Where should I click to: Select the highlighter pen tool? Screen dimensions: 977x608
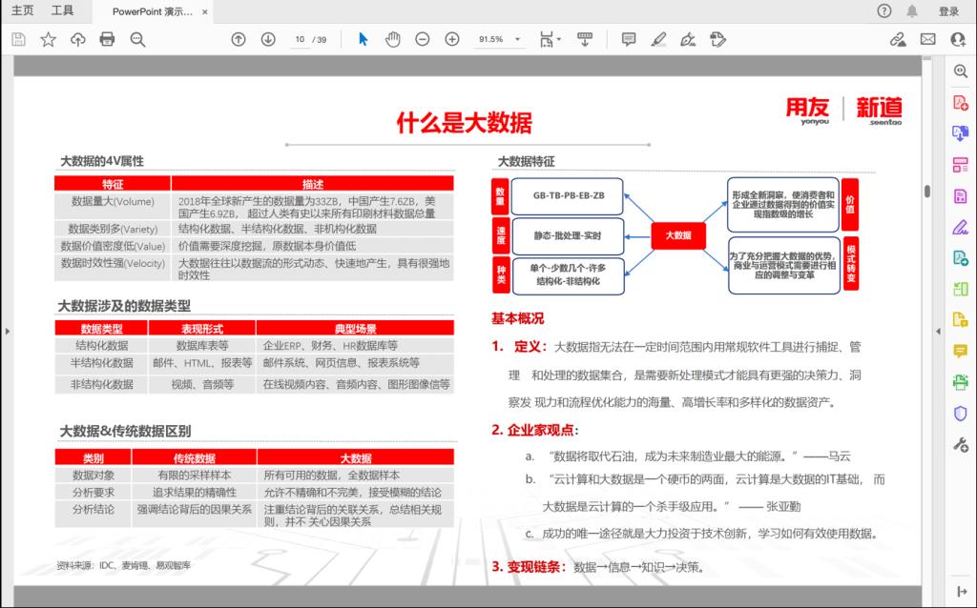pos(658,39)
